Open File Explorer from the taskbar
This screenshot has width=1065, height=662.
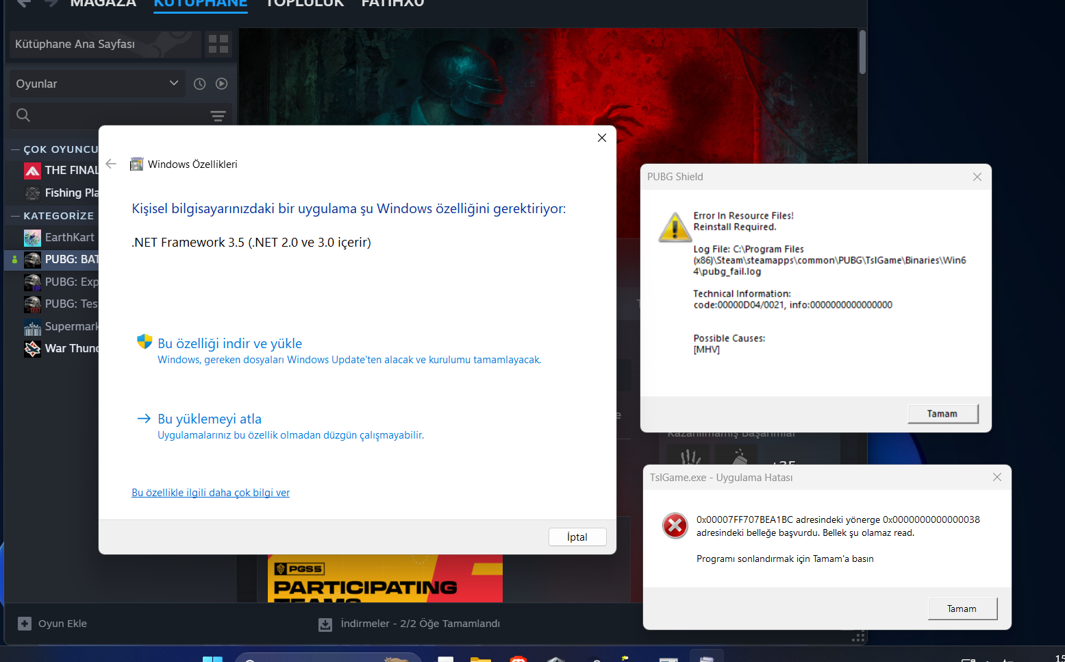pyautogui.click(x=481, y=659)
